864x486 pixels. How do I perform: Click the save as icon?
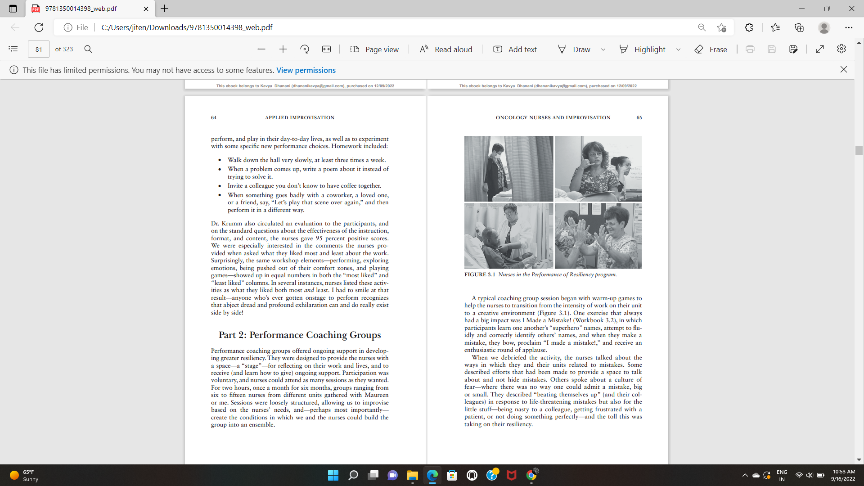(794, 49)
